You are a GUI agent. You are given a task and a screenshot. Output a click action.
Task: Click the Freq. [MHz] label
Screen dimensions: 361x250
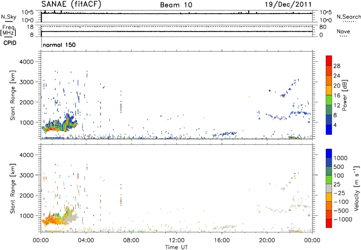8,30
